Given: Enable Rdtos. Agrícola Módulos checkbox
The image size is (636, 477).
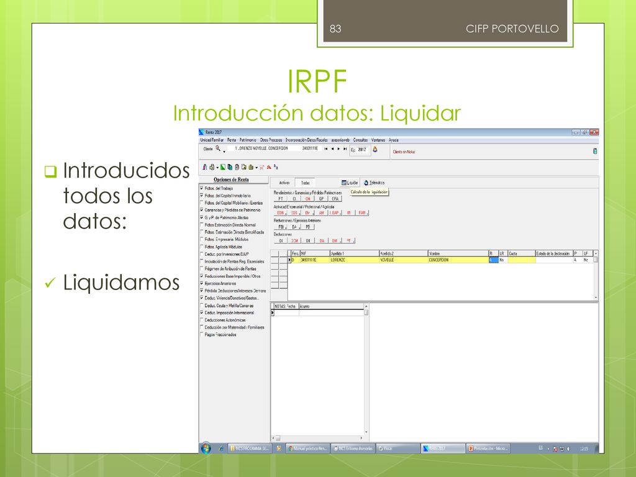Looking at the screenshot, I should pos(202,247).
